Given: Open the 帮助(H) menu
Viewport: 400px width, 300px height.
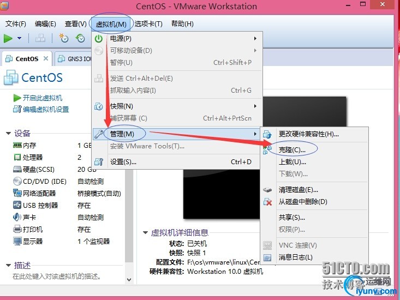Looking at the screenshot, I should coord(182,23).
